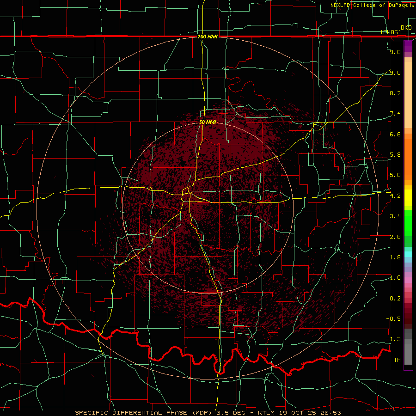This screenshot has height=416, width=416.
Task: Click the 9.8 scale value
Action: 395,52
